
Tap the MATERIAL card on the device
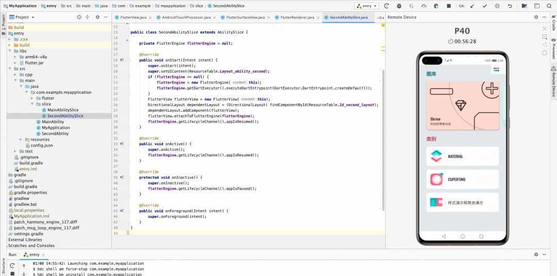463,156
